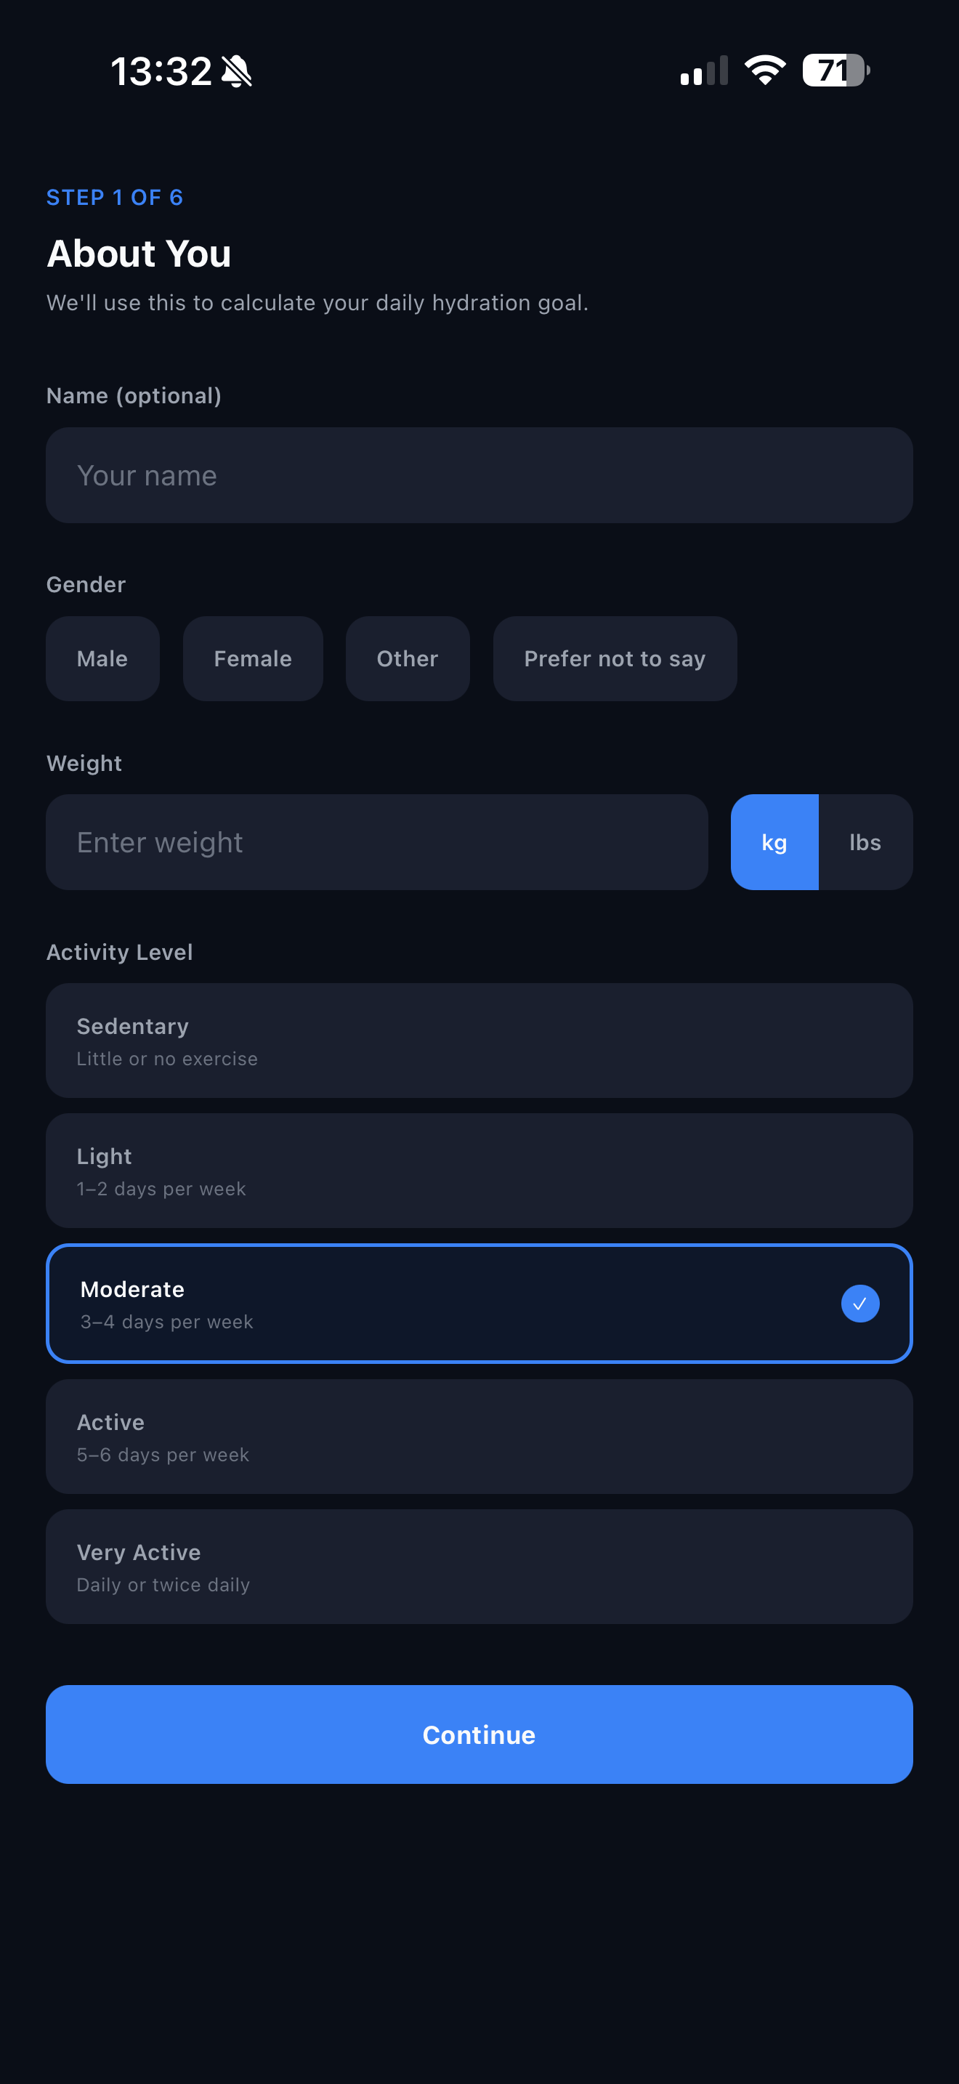Tap the Wi-Fi status icon
The height and width of the screenshot is (2084, 959).
764,70
